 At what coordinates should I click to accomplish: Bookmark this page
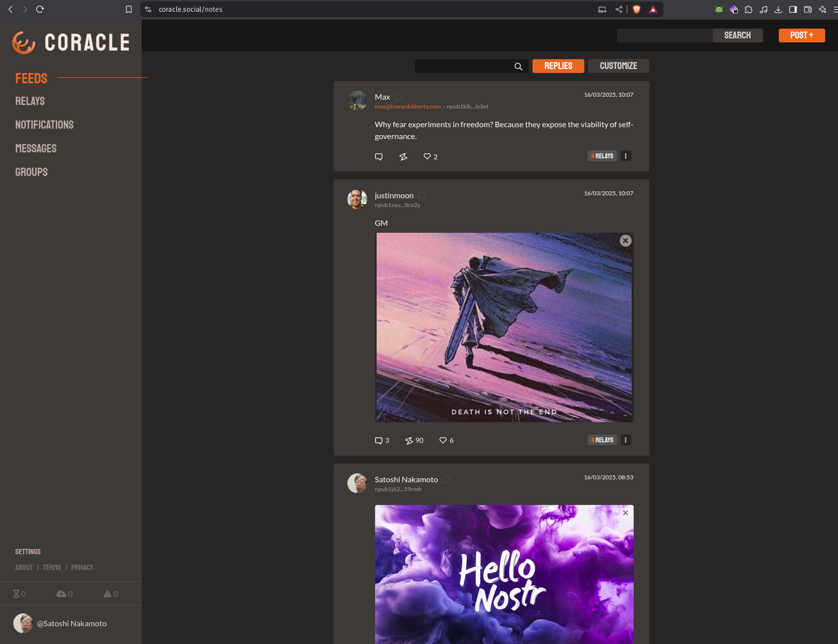click(129, 9)
